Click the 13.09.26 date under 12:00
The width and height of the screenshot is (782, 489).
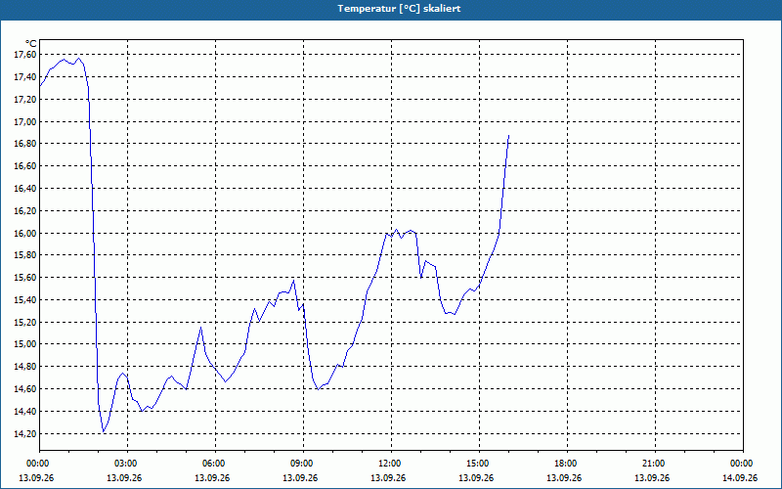[x=388, y=477]
